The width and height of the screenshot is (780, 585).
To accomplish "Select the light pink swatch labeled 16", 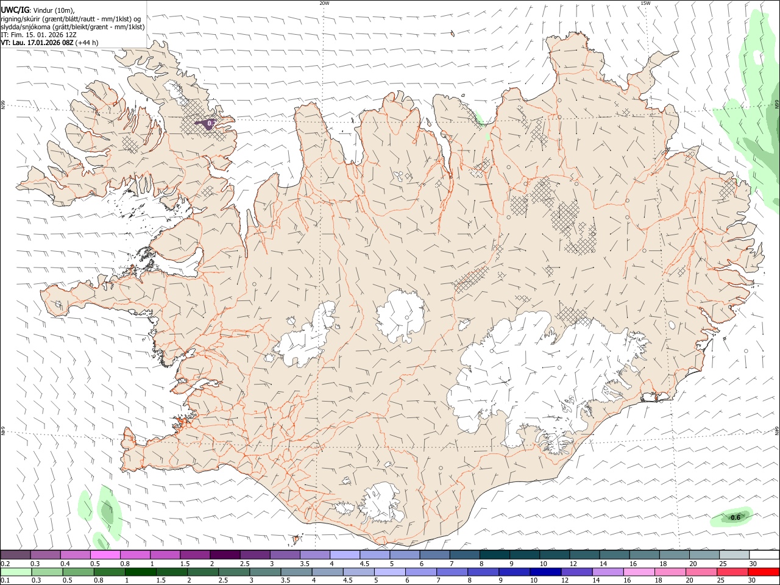I will [639, 572].
